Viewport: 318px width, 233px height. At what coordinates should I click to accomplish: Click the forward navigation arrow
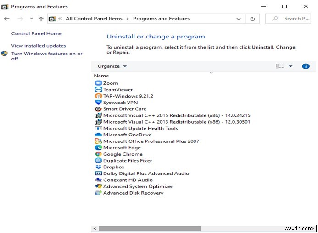click(21, 19)
